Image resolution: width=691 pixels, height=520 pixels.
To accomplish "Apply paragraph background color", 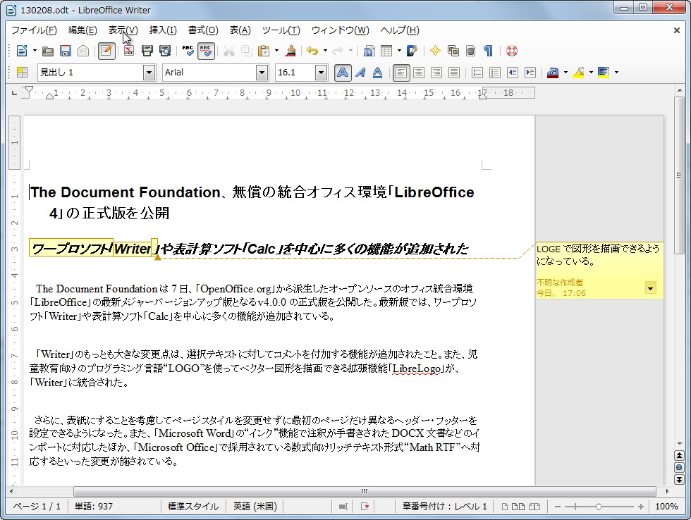I will [604, 73].
